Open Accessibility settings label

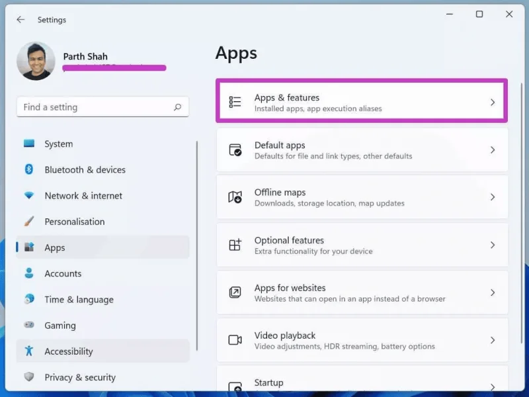click(x=69, y=351)
